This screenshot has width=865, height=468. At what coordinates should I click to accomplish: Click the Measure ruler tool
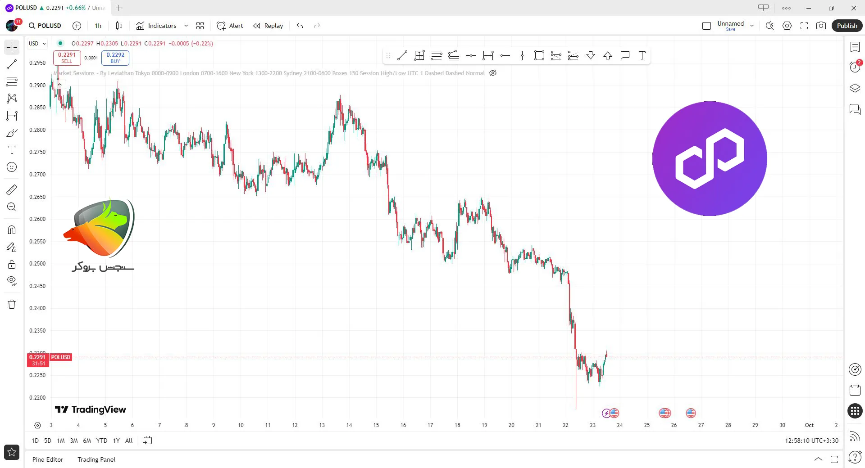[x=12, y=190]
